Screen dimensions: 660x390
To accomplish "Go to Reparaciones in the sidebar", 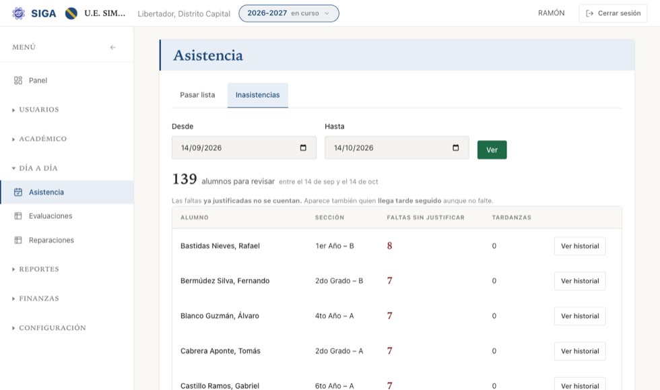I will [67, 240].
